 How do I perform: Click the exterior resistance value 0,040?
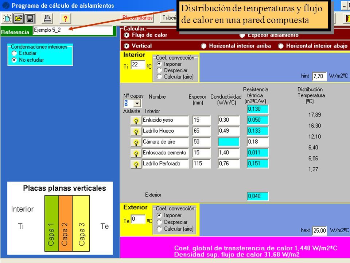click(x=258, y=197)
